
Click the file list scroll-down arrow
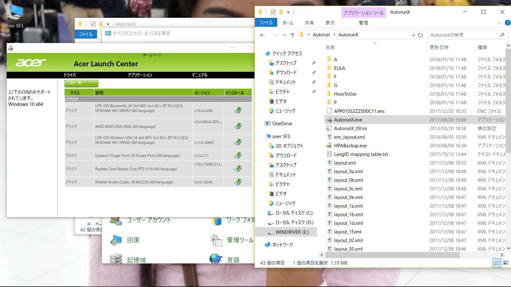[x=508, y=248]
